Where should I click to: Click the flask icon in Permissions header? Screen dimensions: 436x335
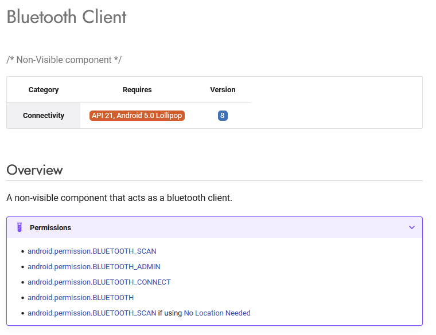click(20, 227)
